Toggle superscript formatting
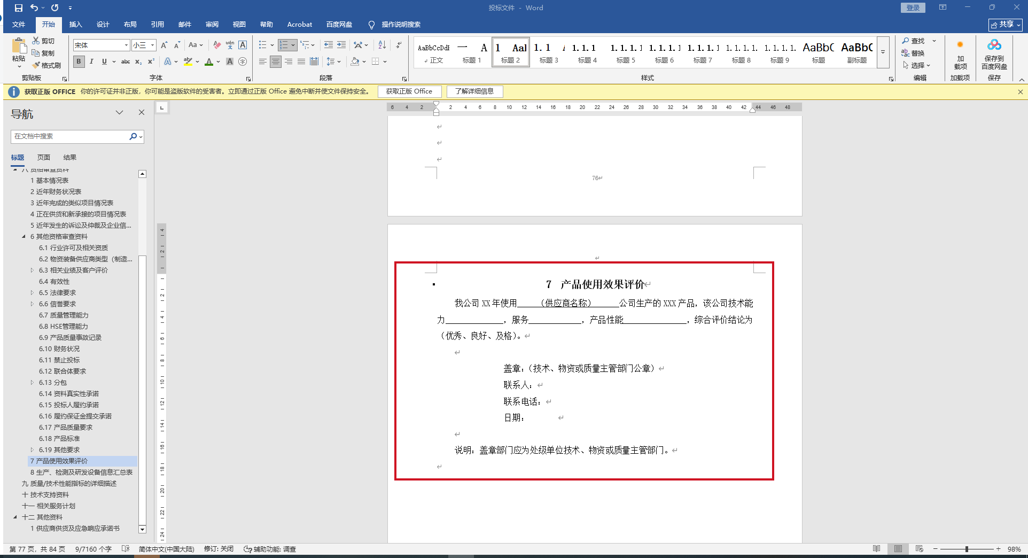Image resolution: width=1028 pixels, height=558 pixels. (x=151, y=61)
